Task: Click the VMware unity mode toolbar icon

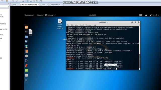Action: click(x=37, y=1)
